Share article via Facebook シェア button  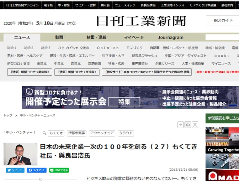(x=37, y=170)
